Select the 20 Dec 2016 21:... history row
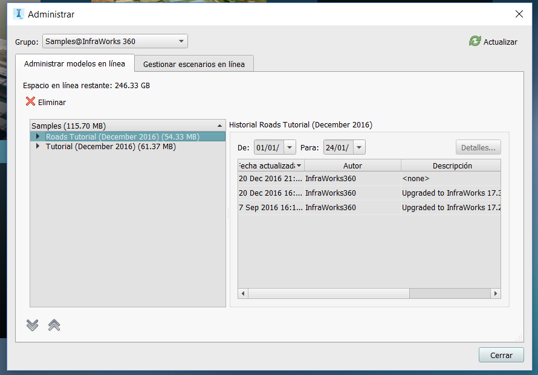The height and width of the screenshot is (375, 538). (x=369, y=179)
